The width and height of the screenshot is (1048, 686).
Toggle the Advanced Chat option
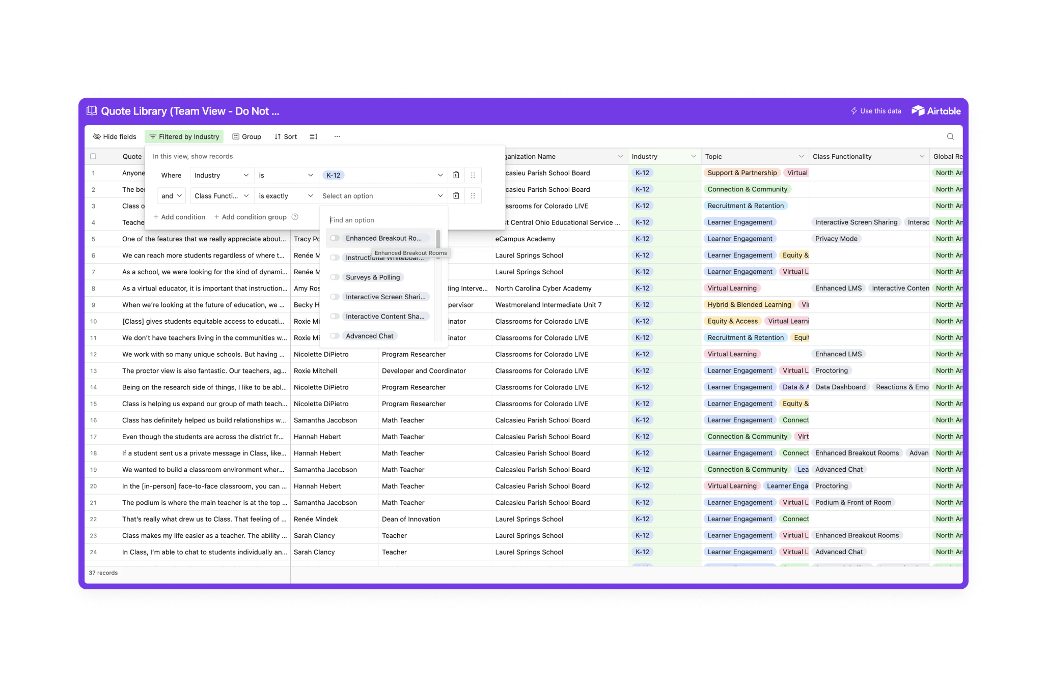point(335,336)
